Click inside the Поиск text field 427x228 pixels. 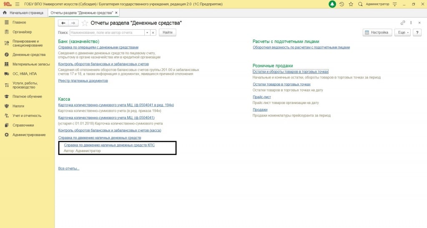click(x=107, y=33)
